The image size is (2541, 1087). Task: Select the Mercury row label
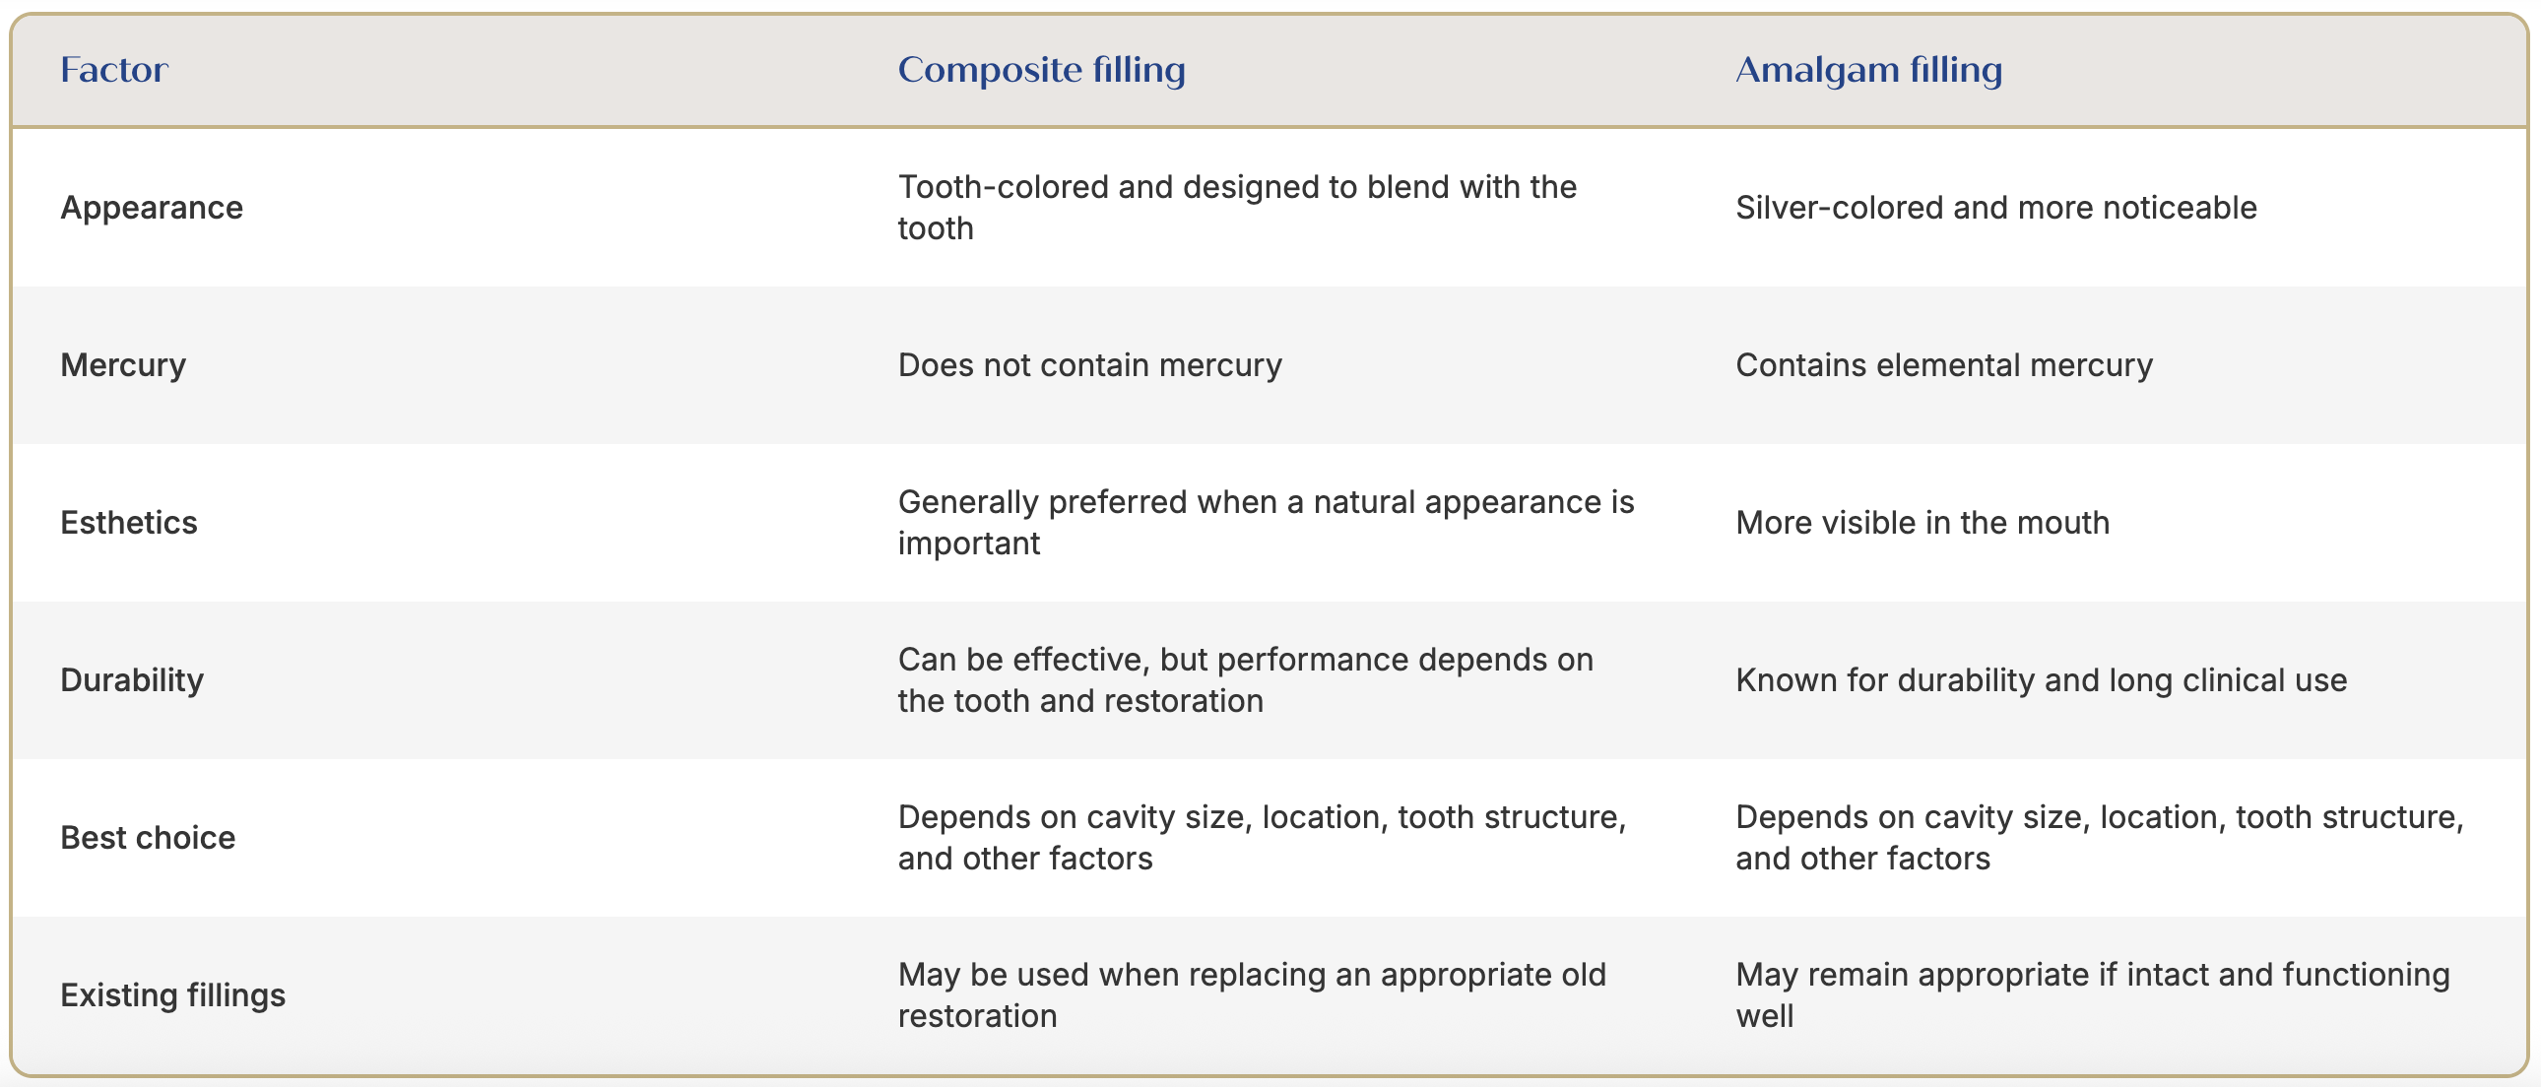[123, 365]
